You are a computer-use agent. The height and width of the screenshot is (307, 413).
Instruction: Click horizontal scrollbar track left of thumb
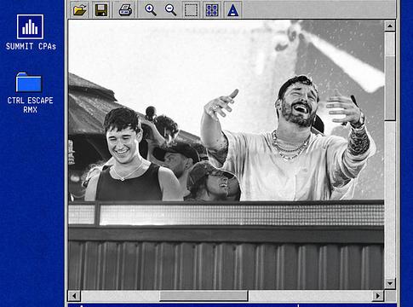coord(120,296)
